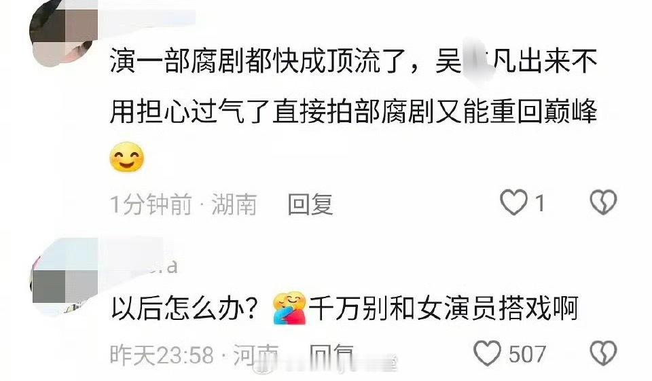Reply to the 湖南 comment via 回复
Image resolution: width=652 pixels, height=381 pixels.
(x=310, y=204)
